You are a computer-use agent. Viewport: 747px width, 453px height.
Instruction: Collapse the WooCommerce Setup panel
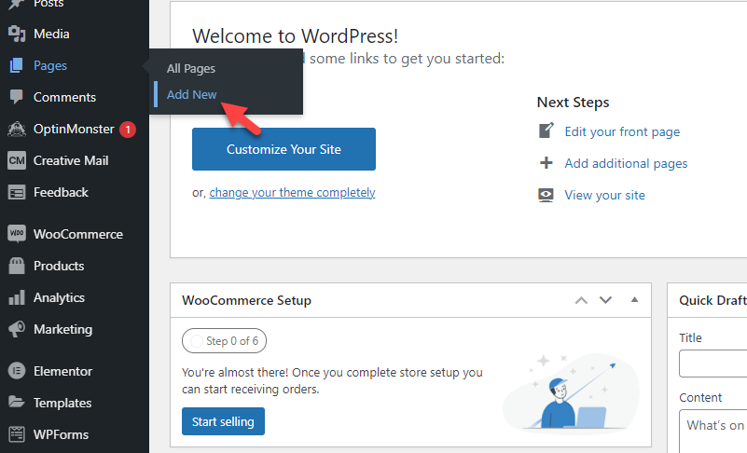tap(634, 299)
